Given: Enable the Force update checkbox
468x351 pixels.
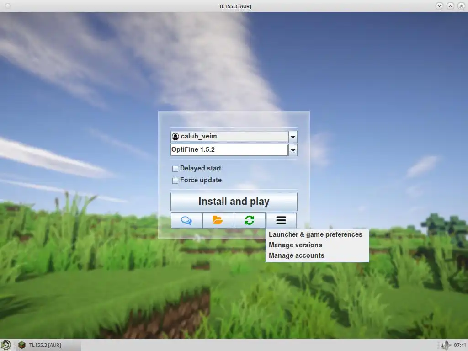Looking at the screenshot, I should tap(175, 181).
